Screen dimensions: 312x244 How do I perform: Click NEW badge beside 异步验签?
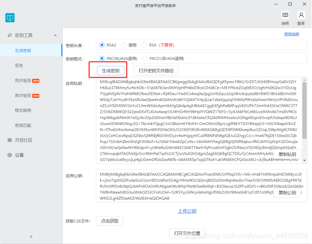[36, 96]
